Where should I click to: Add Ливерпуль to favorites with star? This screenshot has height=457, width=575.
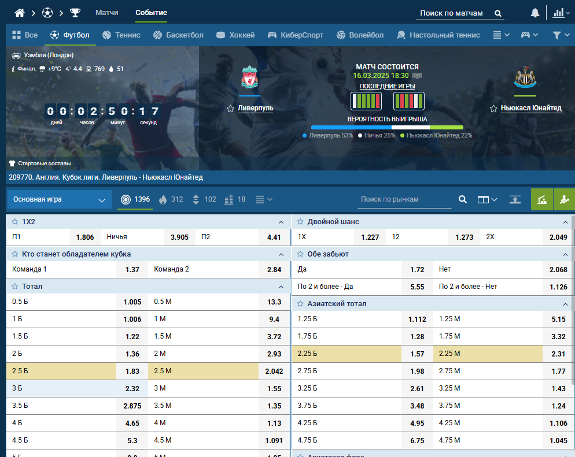(230, 109)
